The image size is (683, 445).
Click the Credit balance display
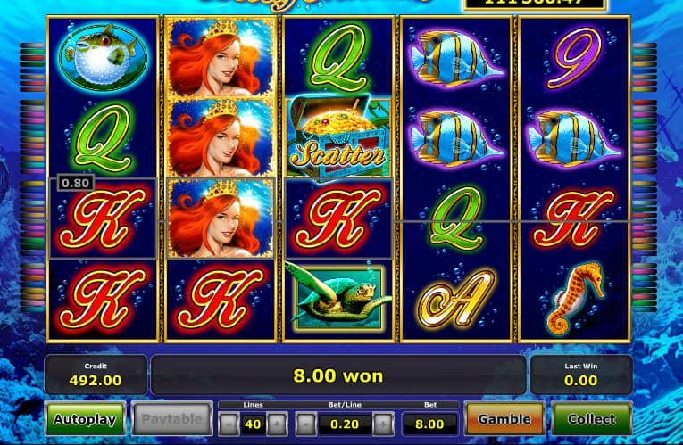point(96,375)
